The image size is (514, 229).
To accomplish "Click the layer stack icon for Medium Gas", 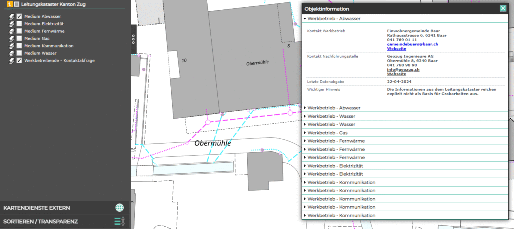I will [11, 38].
